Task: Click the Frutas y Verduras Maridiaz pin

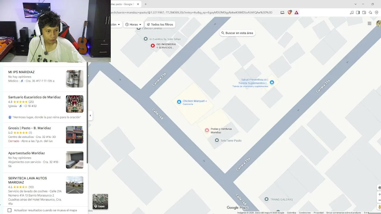Action: 207,130
